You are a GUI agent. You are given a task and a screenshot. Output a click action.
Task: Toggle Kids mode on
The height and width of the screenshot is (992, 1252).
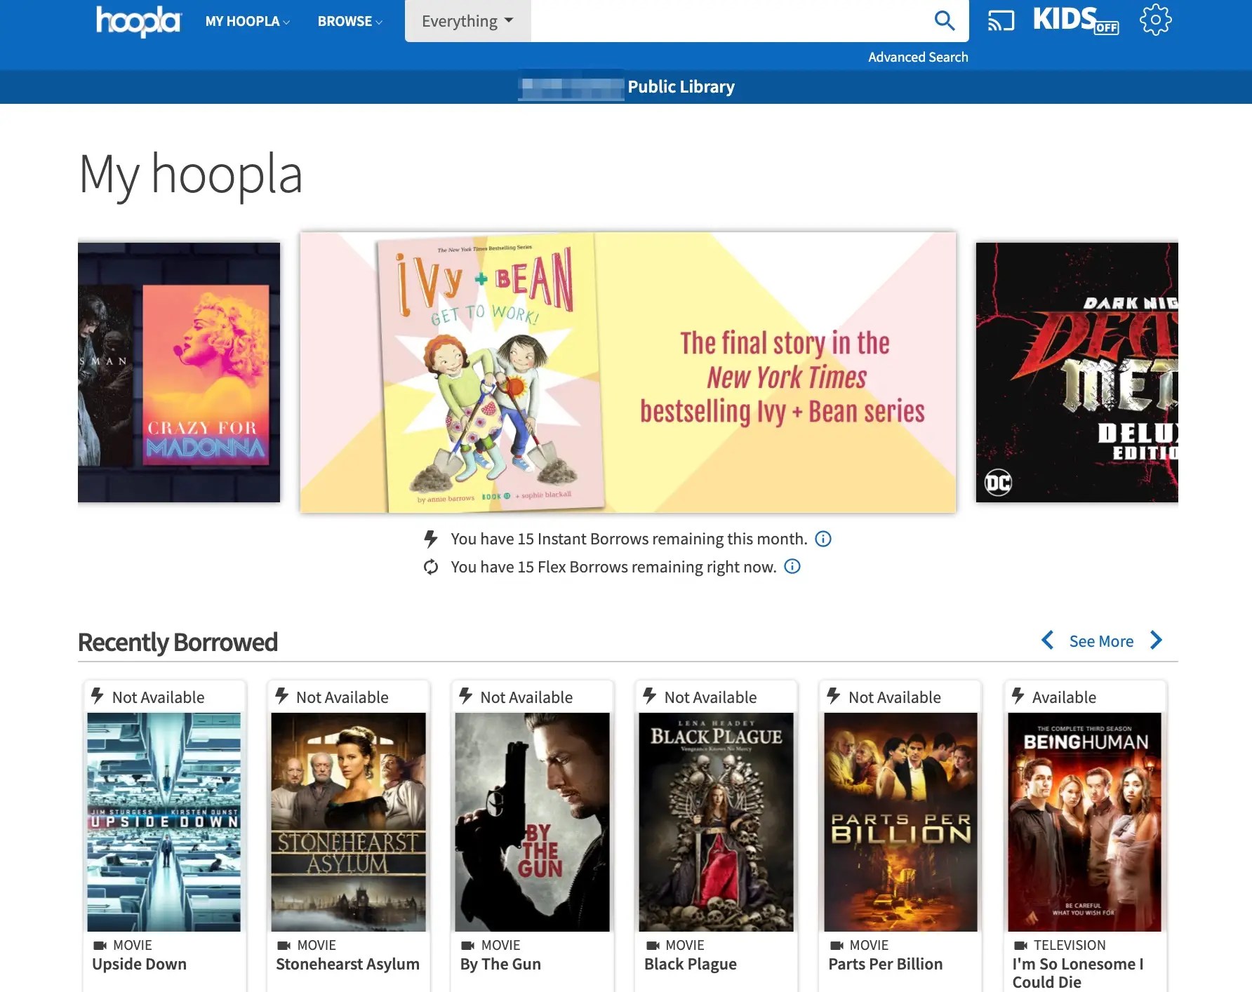(1076, 20)
